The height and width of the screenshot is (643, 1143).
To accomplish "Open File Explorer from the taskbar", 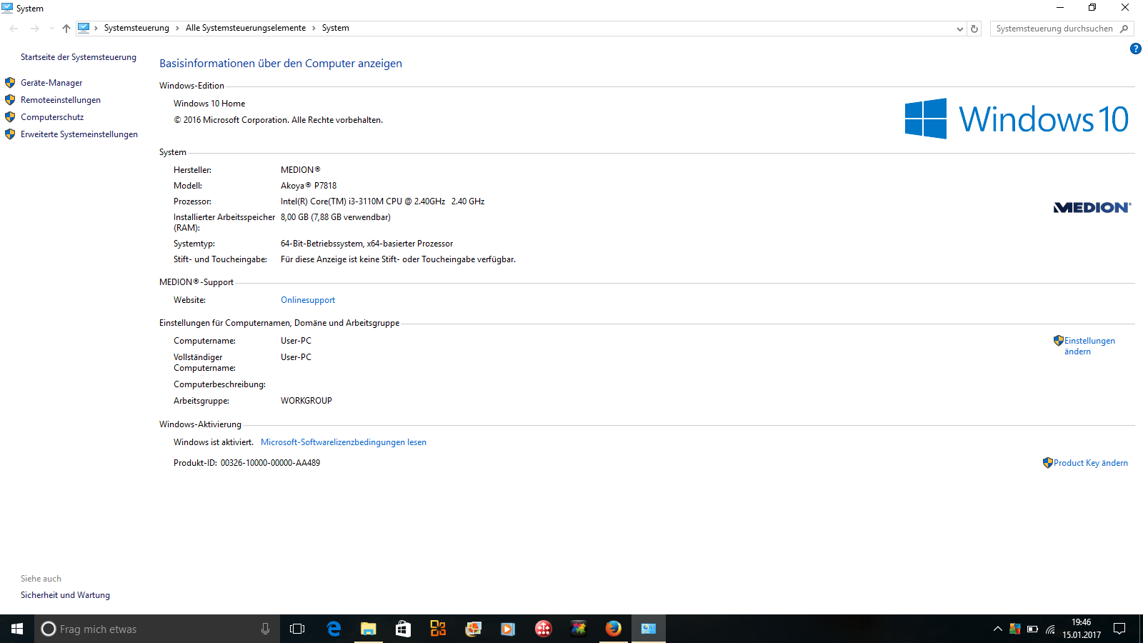I will pyautogui.click(x=368, y=629).
